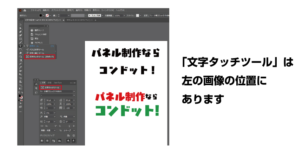Click the opacity 100% input field

117,15
